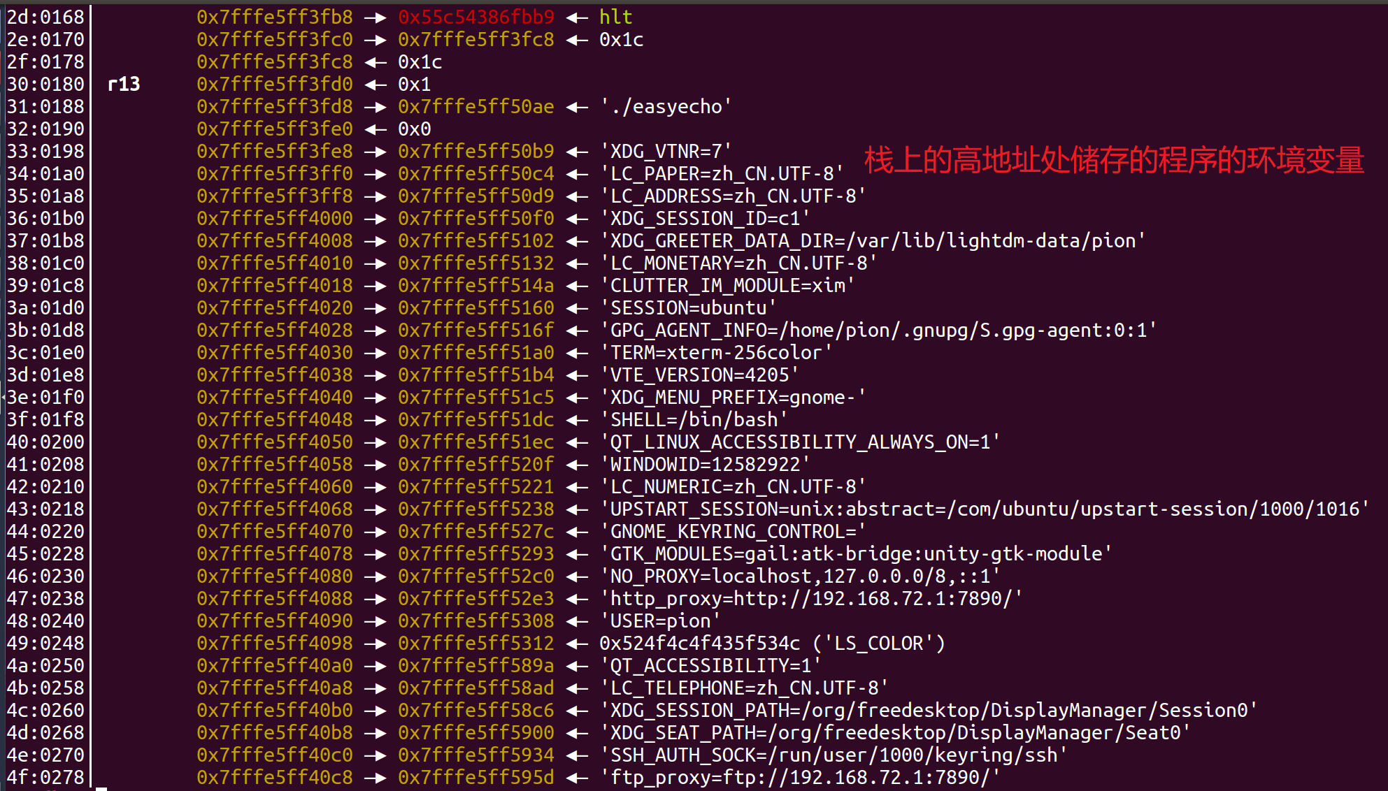
Task: Click the red Chinese annotation text
Action: click(1113, 161)
